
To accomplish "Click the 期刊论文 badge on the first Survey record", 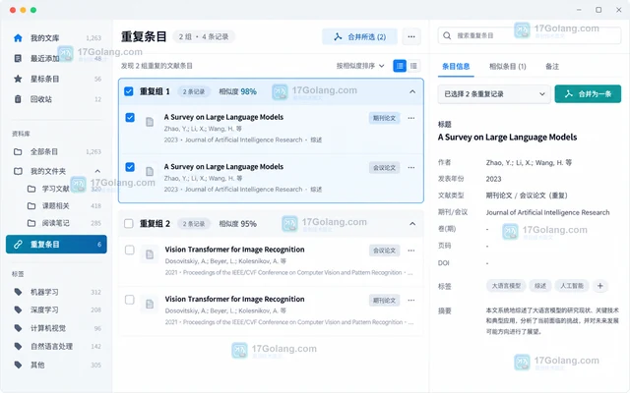I will (384, 118).
